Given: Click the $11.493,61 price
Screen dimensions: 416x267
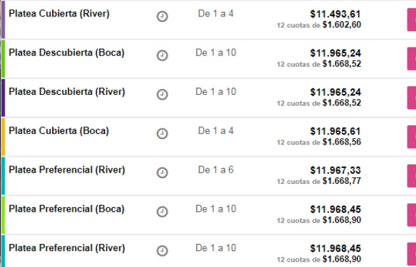Looking at the screenshot, I should (335, 14).
